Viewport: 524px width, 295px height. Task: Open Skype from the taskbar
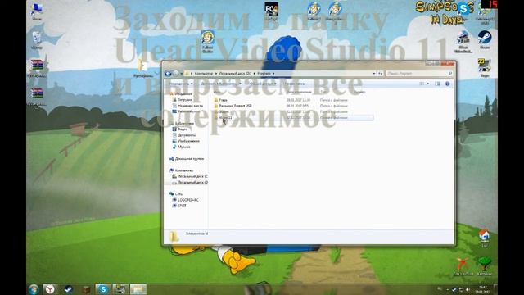[103, 289]
